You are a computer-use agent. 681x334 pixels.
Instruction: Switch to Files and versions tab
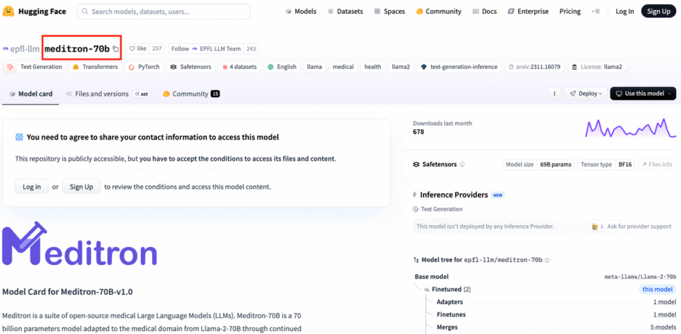point(101,94)
